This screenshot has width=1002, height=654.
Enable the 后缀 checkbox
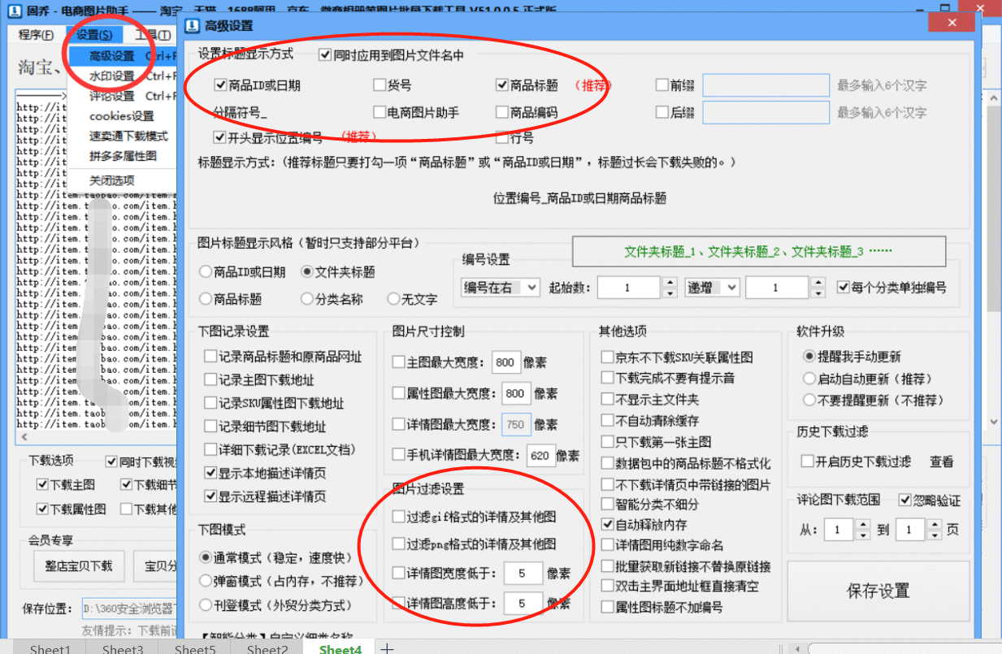pos(675,112)
